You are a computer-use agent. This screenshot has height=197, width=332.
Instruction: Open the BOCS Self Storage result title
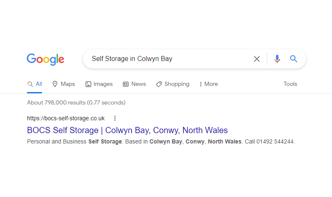pos(127,130)
